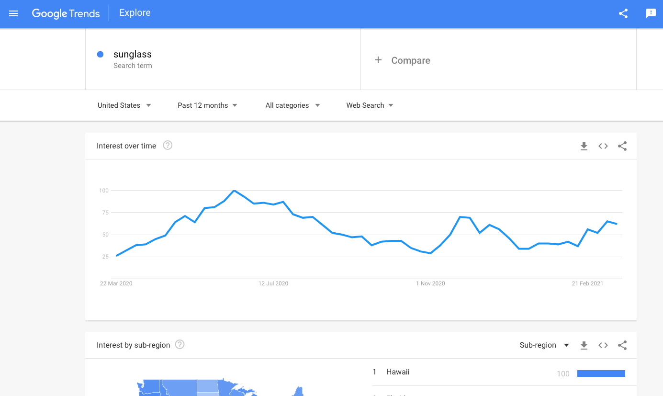Open the embed code for Interest over time
Screen dimensions: 663x396
pyautogui.click(x=603, y=146)
